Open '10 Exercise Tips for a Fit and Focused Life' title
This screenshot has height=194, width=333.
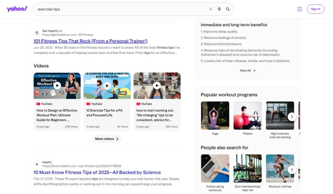pos(104,113)
